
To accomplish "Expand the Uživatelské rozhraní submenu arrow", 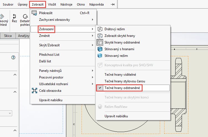I will tap(93, 84).
